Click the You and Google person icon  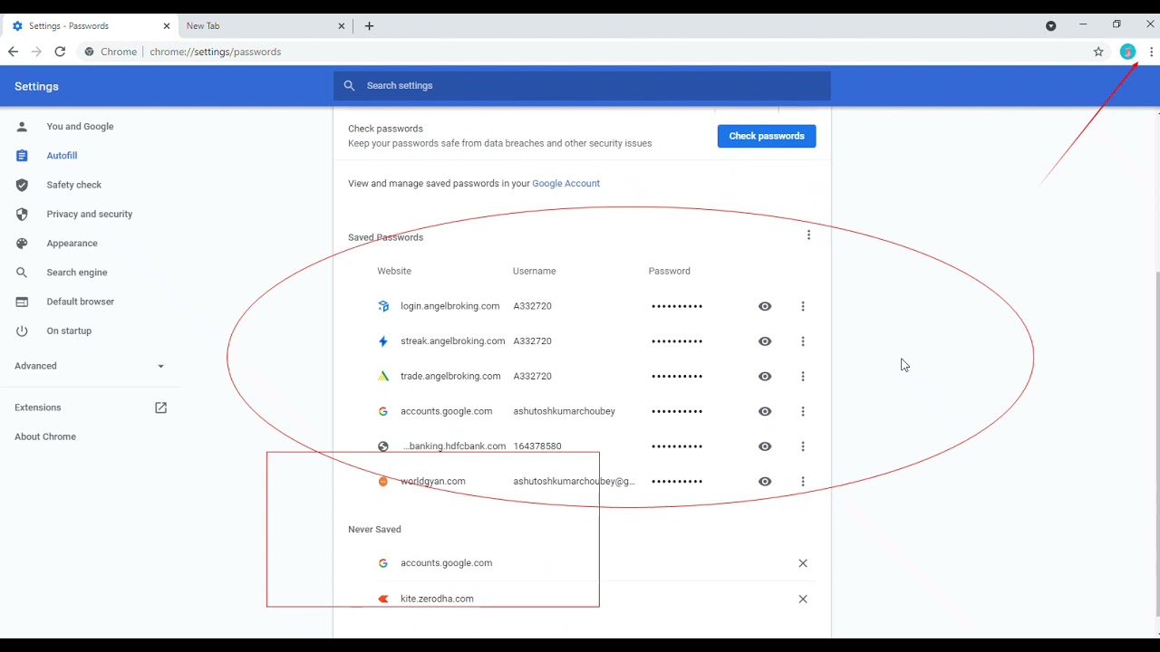tap(22, 127)
